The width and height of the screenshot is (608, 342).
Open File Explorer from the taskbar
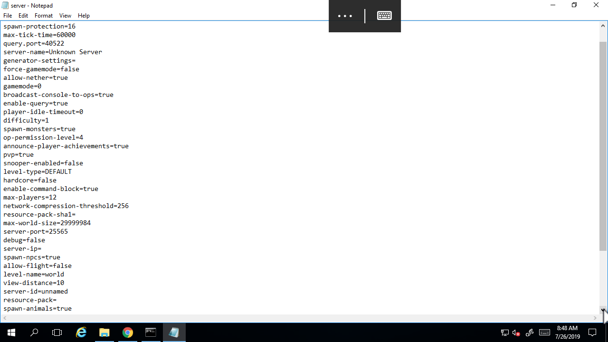104,332
